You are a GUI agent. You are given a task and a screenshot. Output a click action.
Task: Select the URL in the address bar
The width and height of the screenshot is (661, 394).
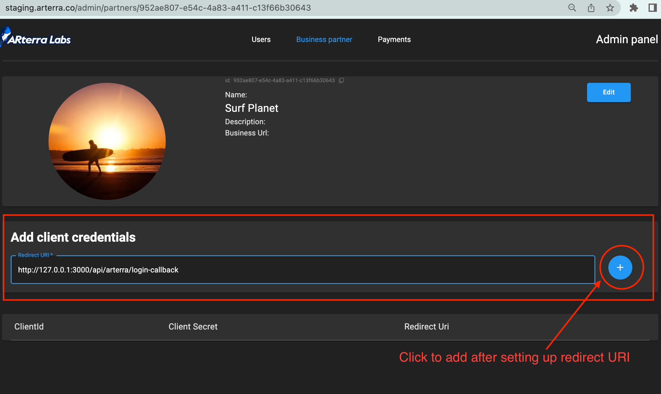157,8
